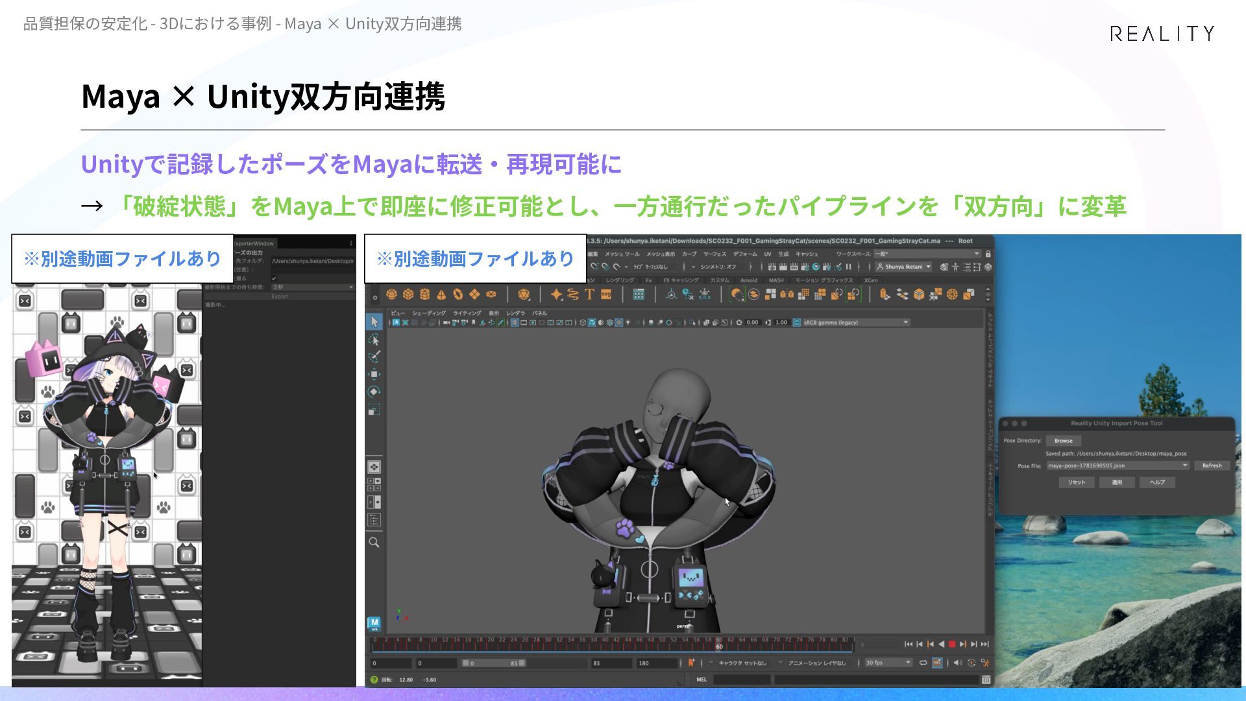Image resolution: width=1246 pixels, height=701 pixels.
Task: Click the Mirror shelf icon
Action: coord(787,295)
